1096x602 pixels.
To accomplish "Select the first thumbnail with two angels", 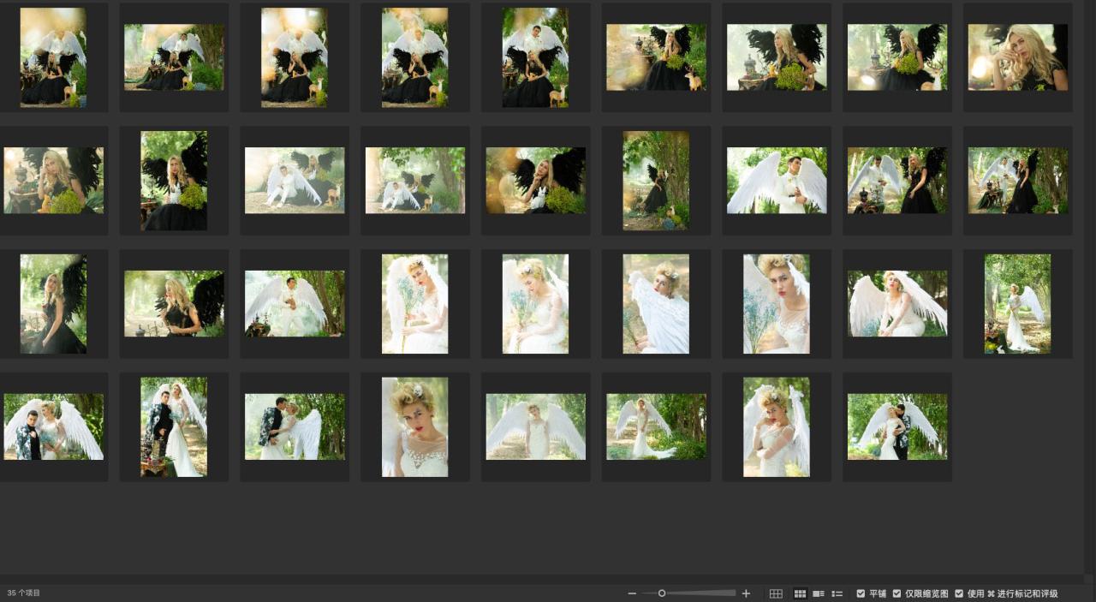I will pyautogui.click(x=53, y=57).
